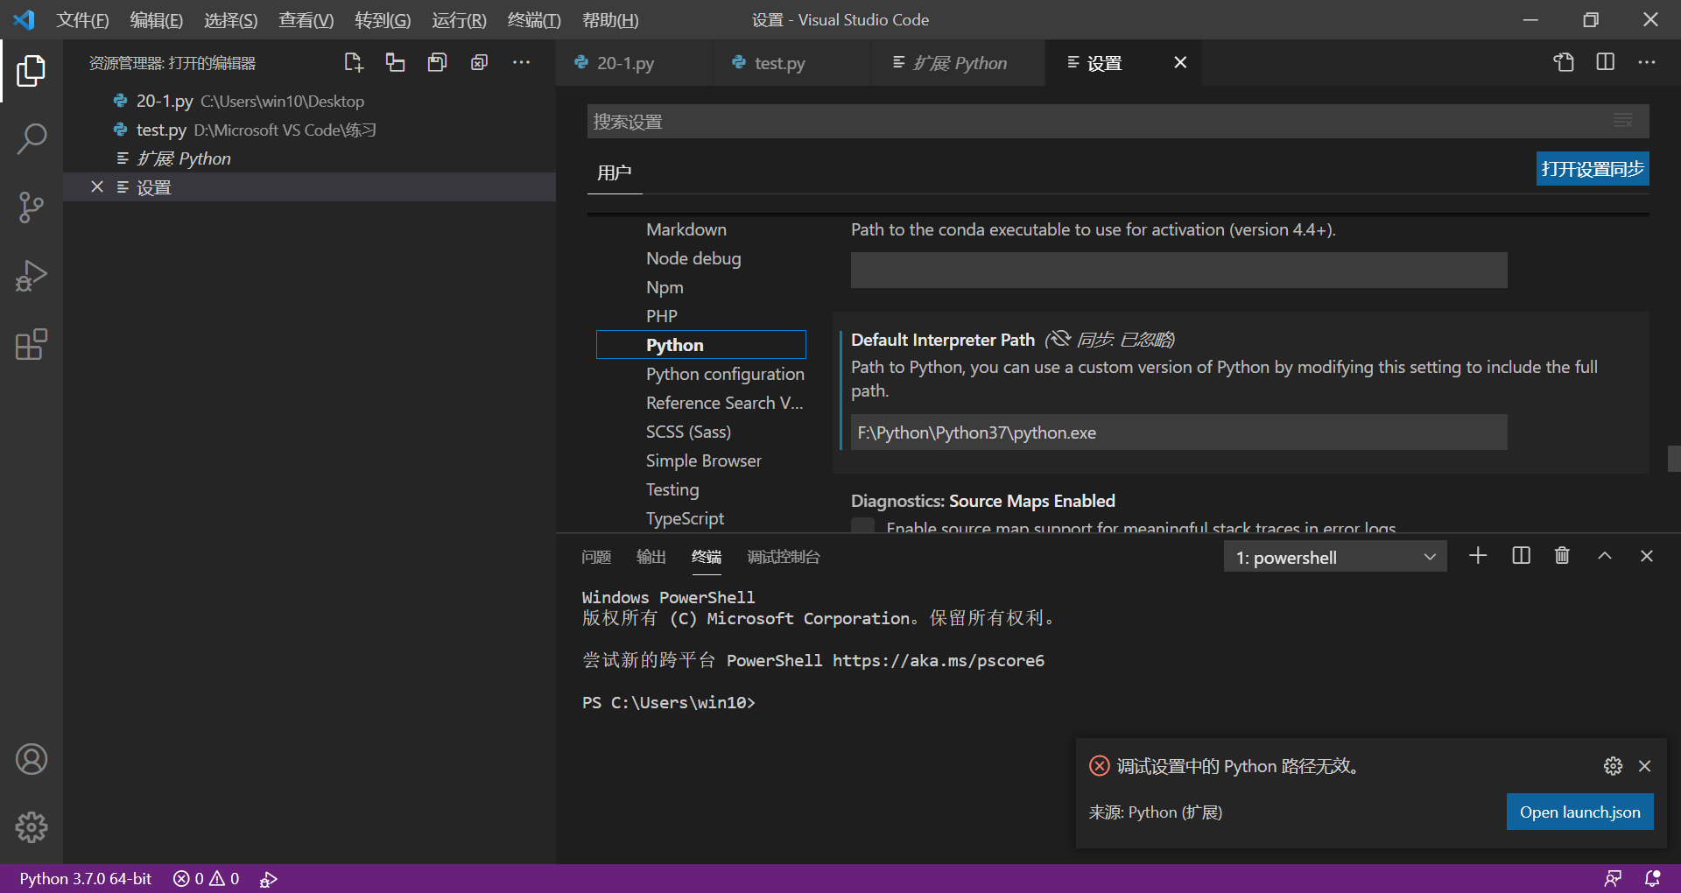Open the Accounts menu icon
This screenshot has height=893, width=1681.
32,759
